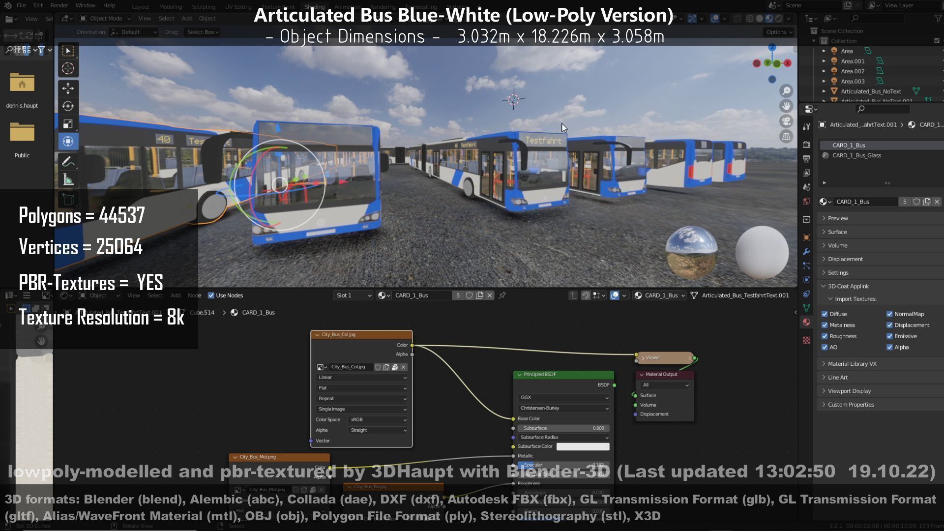
Task: Select the Scale tool
Action: click(x=68, y=124)
